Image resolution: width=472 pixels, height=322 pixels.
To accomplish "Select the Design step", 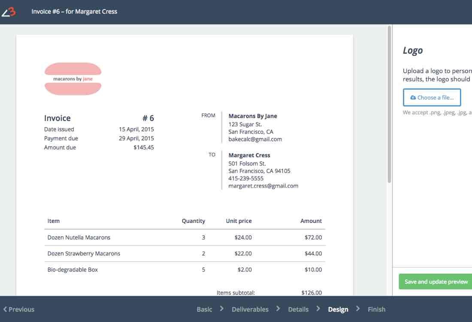I will click(338, 309).
